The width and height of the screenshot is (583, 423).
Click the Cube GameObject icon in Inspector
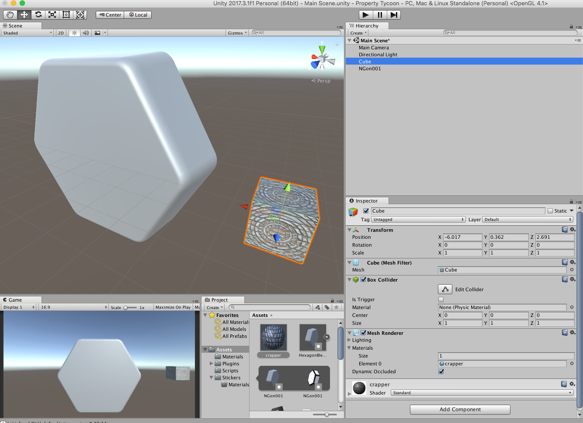[353, 212]
